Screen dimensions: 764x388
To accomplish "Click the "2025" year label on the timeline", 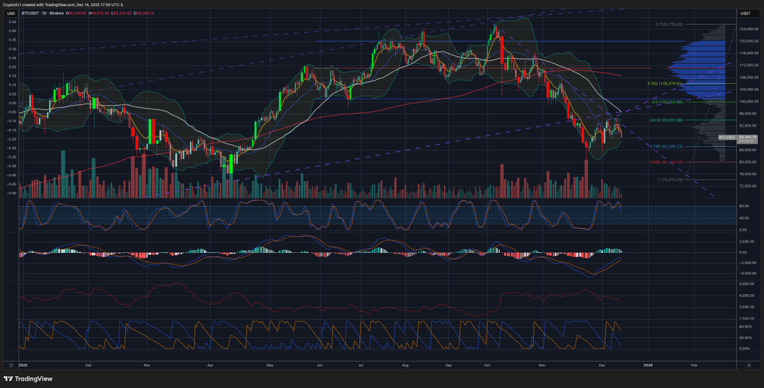I will (24, 365).
